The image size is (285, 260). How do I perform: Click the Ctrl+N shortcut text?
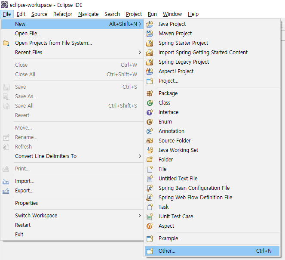264,251
